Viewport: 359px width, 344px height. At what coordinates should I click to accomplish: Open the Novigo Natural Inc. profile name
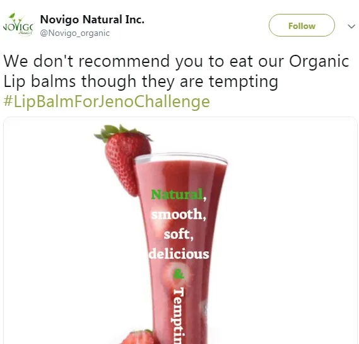coord(92,20)
